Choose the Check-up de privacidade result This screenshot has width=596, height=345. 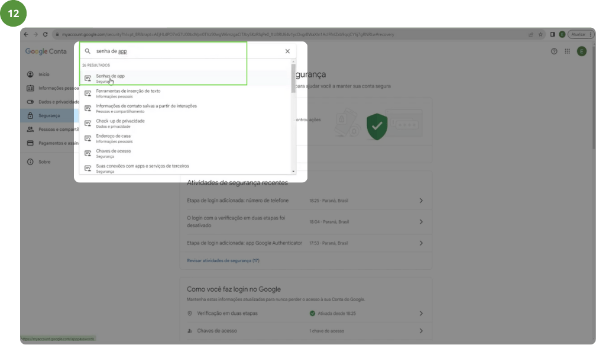tap(186, 123)
